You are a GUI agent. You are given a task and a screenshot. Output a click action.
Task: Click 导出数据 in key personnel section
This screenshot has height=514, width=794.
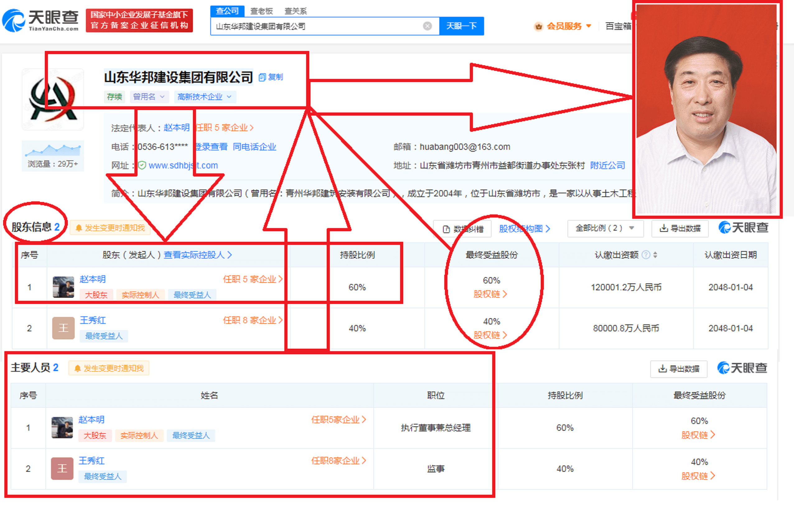(679, 369)
